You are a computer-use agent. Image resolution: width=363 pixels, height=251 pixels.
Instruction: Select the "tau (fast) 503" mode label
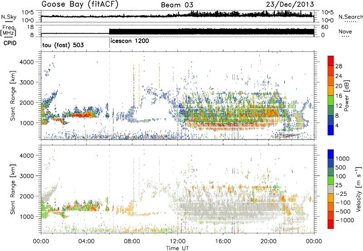(x=63, y=45)
